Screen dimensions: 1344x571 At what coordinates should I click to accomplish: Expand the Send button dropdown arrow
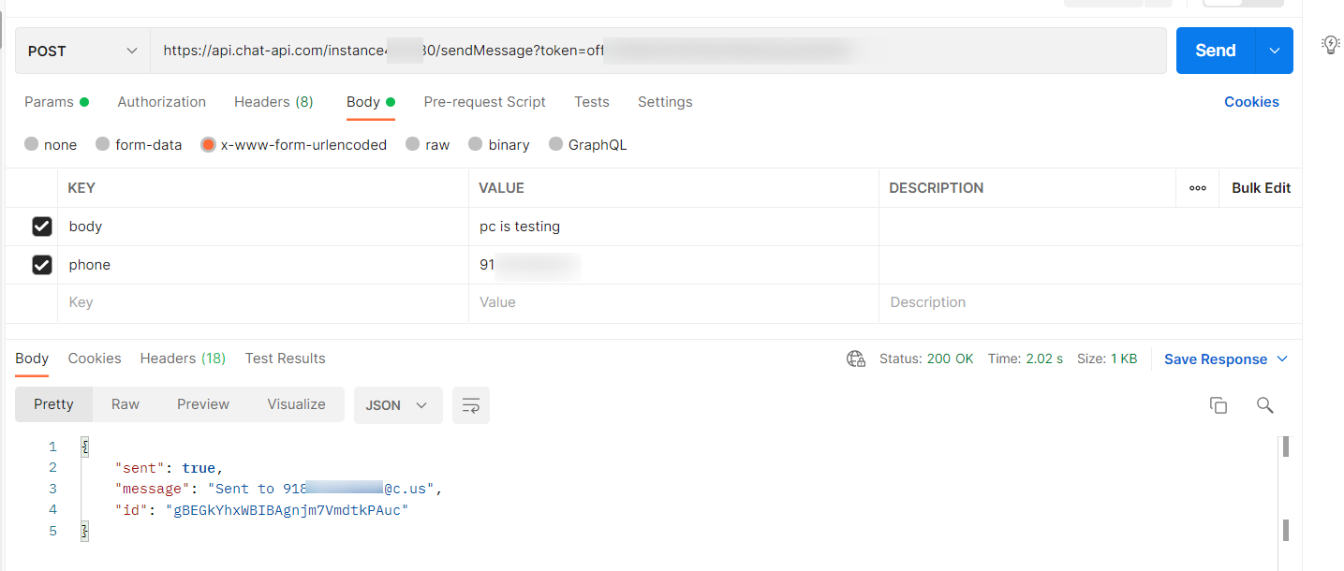1274,51
